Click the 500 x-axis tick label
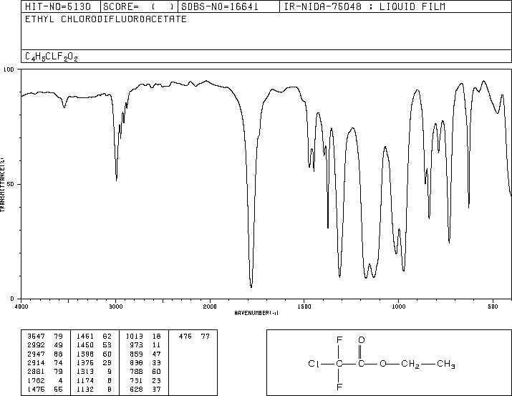Screen dimensions: 512x396 [493, 306]
